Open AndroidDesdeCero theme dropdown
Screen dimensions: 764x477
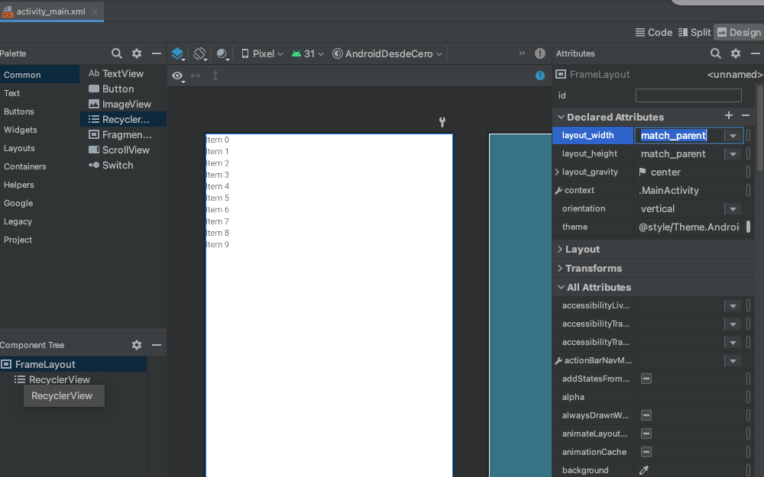pos(387,53)
